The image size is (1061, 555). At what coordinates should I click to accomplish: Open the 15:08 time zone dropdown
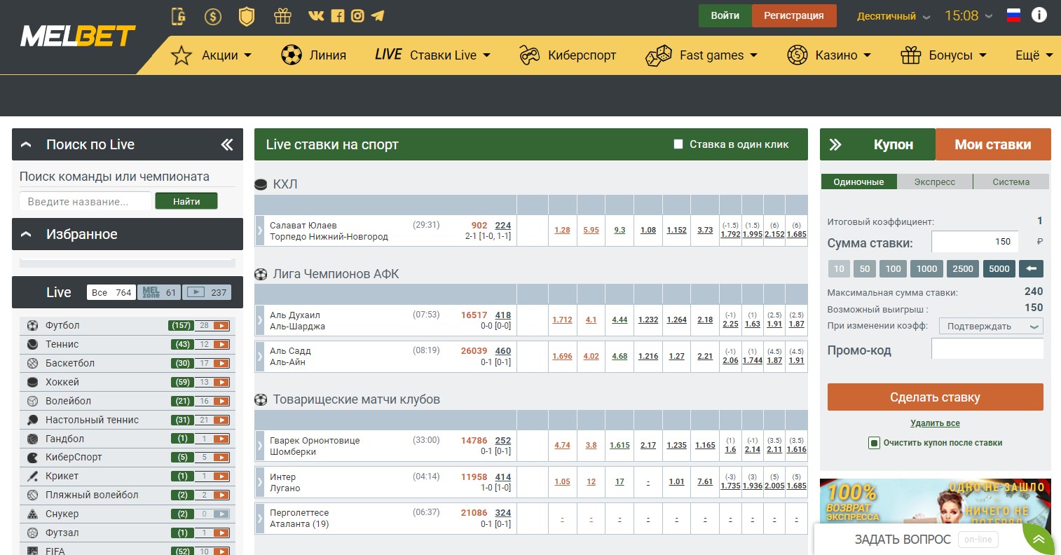968,15
